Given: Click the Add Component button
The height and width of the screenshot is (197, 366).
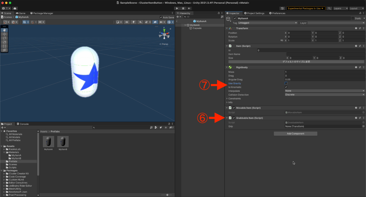Looking at the screenshot, I should [295, 134].
